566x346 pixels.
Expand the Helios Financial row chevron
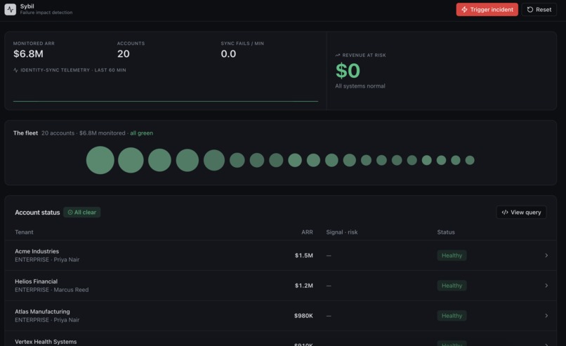click(546, 286)
